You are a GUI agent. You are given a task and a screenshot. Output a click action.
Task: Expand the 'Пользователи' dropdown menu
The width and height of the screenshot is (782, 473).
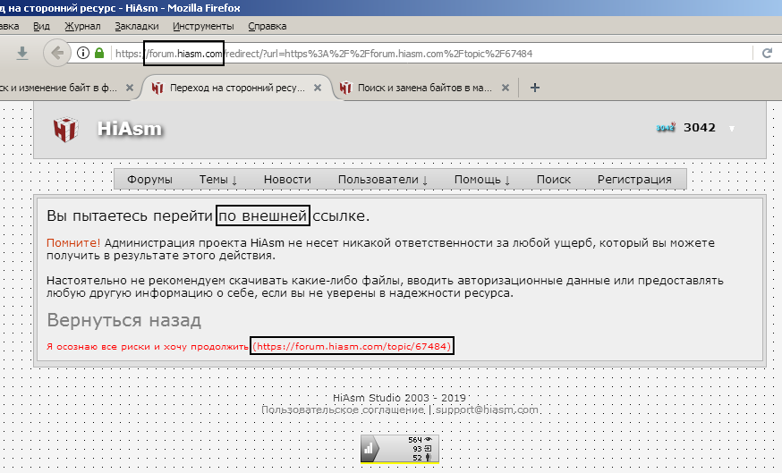(383, 179)
